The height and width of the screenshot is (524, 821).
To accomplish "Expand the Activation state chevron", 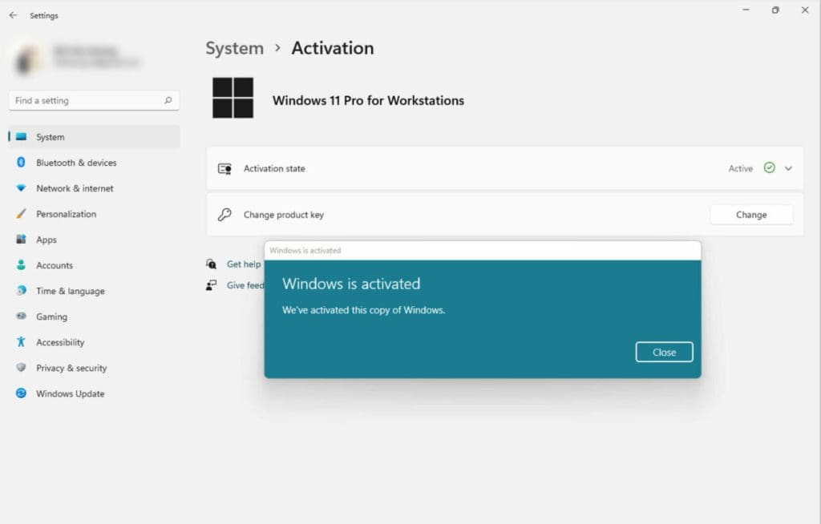I will (x=788, y=168).
